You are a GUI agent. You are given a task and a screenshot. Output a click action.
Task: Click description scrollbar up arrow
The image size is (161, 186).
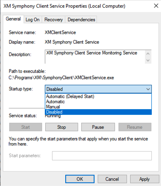(148, 54)
